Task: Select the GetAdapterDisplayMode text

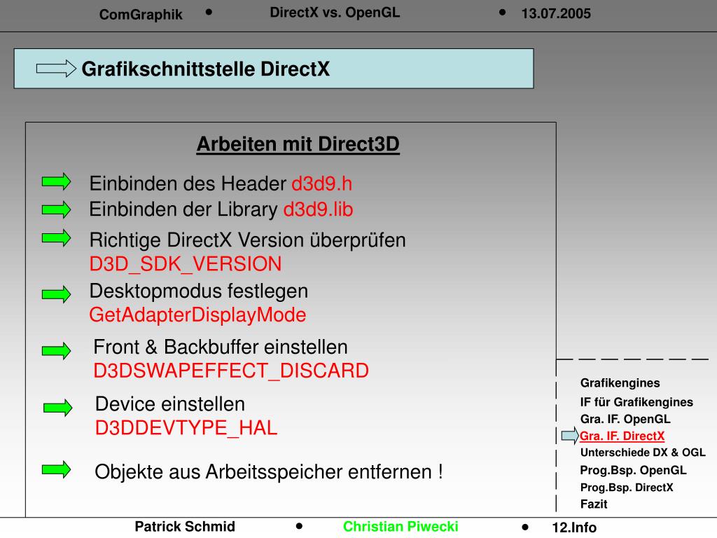Action: pos(197,315)
